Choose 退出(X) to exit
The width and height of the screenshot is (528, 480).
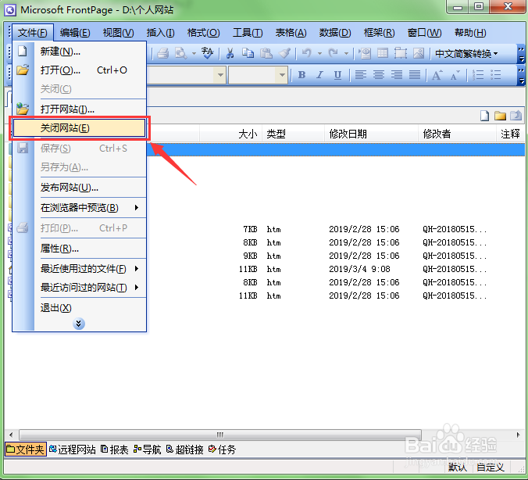[x=80, y=308]
